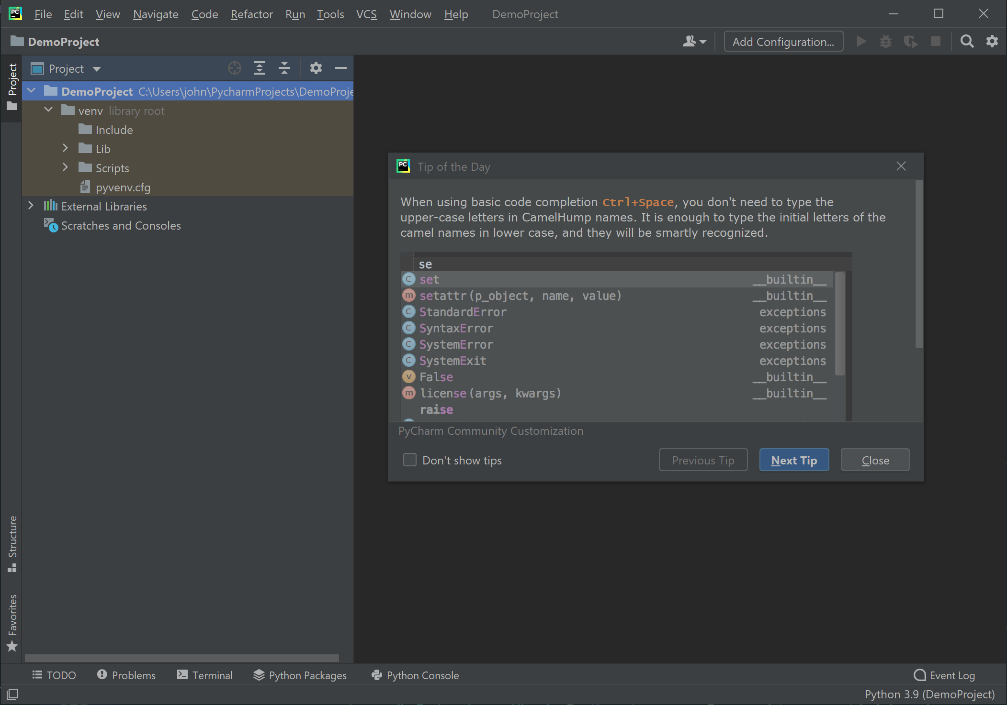
Task: Click the PyCharm logo in title bar
Action: (x=15, y=13)
